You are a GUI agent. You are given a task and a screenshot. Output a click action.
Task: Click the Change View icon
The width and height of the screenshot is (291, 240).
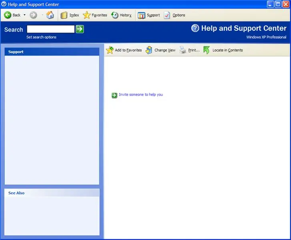149,50
